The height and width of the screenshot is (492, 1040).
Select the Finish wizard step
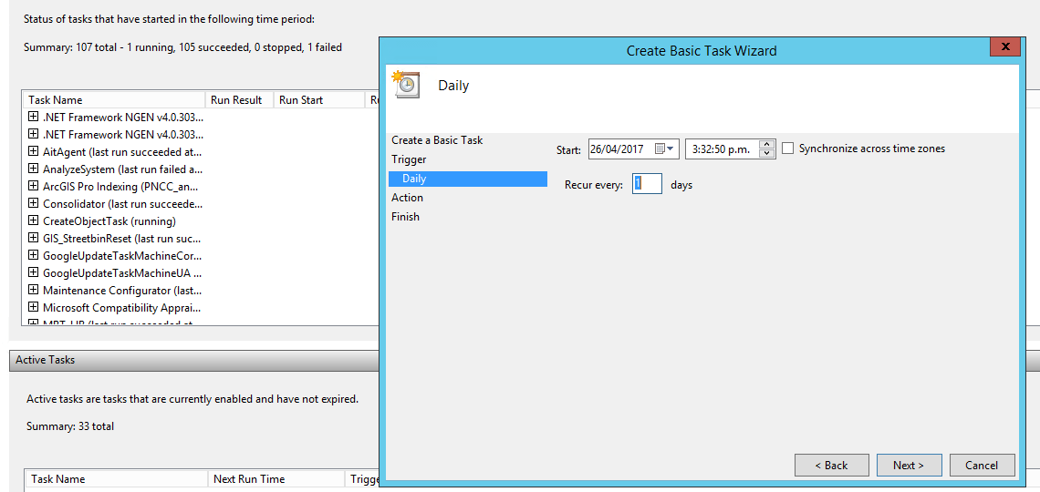(x=405, y=217)
